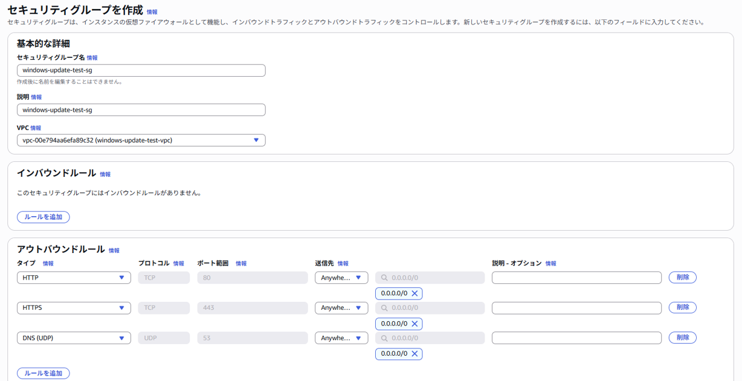742x381 pixels.
Task: Add a rule in the インバウンドルール section
Action: pos(44,217)
